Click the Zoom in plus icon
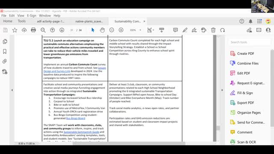 point(121,30)
